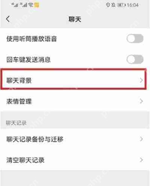Click chevron next to 清空聊天记录
The width and height of the screenshot is (150, 186).
click(x=141, y=160)
